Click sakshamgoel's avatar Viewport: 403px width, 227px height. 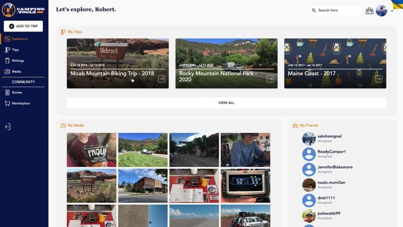[309, 139]
